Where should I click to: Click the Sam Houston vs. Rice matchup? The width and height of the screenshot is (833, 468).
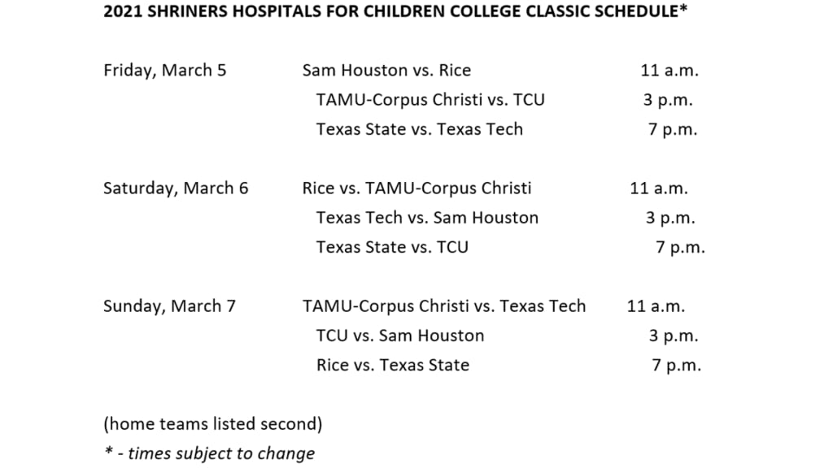[386, 70]
